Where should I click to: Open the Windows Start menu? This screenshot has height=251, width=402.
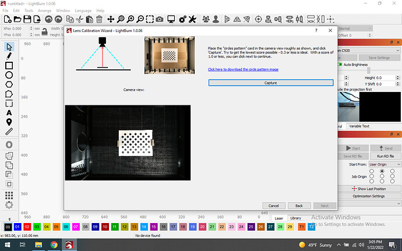click(8, 245)
